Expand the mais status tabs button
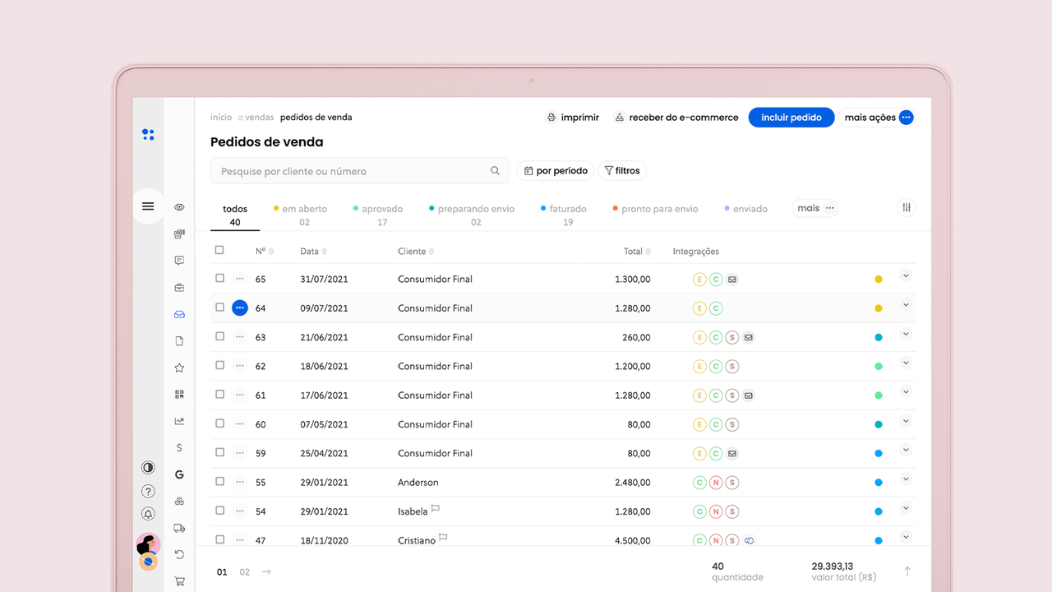This screenshot has height=592, width=1052. click(x=814, y=208)
